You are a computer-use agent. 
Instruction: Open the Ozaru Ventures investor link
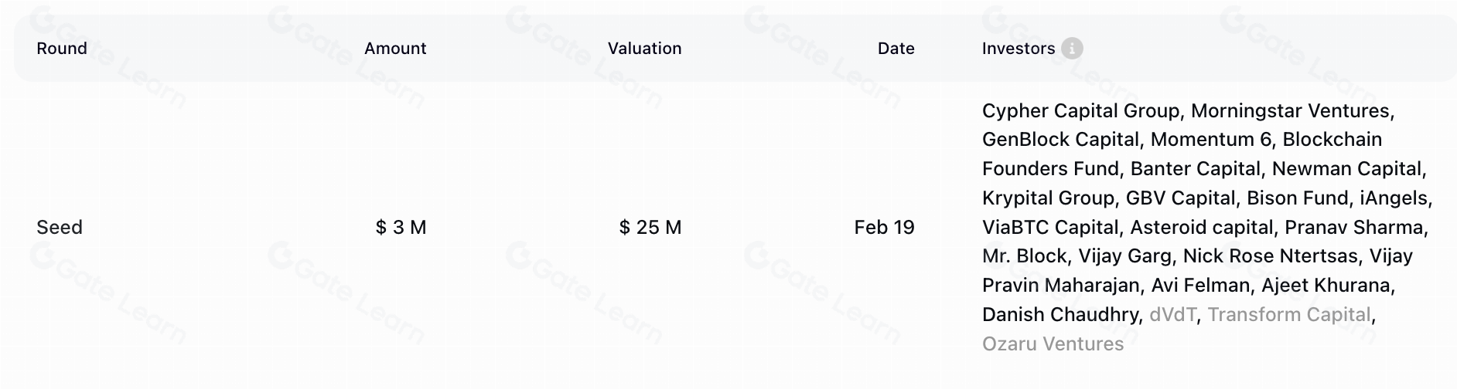click(x=1053, y=344)
